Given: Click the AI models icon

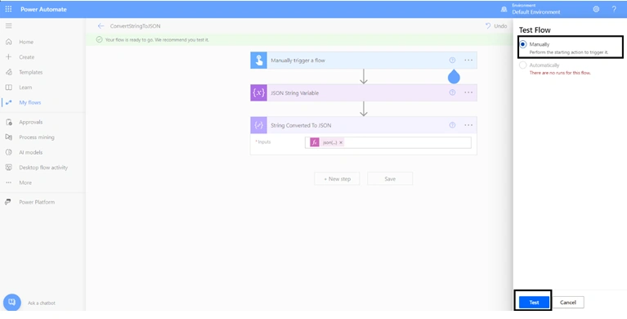Looking at the screenshot, I should (x=8, y=152).
